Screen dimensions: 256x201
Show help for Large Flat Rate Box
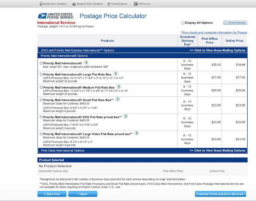pos(116,74)
